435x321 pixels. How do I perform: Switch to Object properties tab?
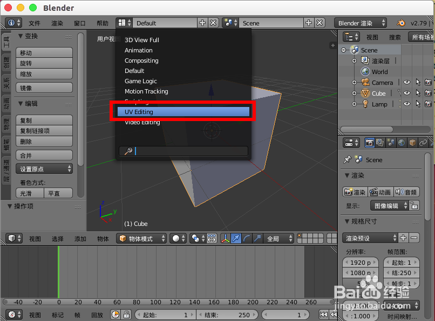[412, 143]
